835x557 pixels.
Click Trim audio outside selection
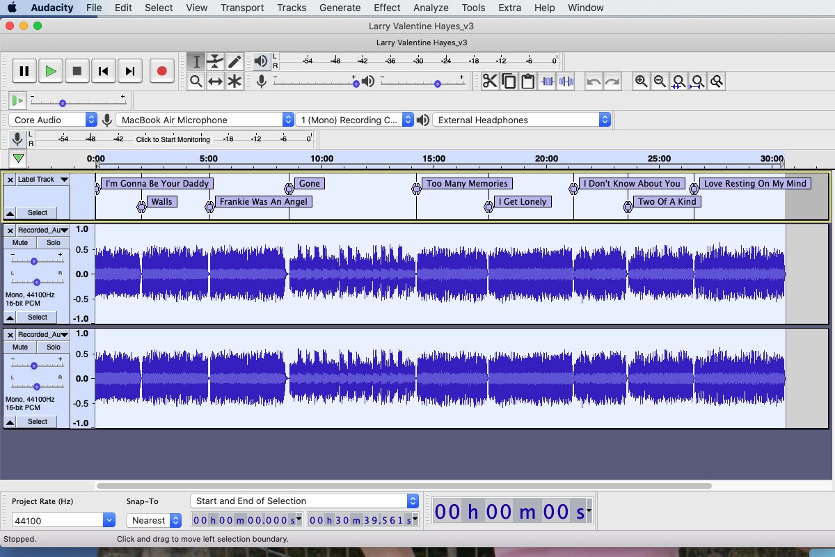click(x=547, y=81)
